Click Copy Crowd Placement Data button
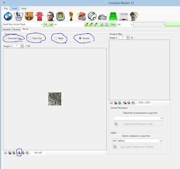The height and width of the screenshot is (169, 180). pyautogui.click(x=138, y=124)
